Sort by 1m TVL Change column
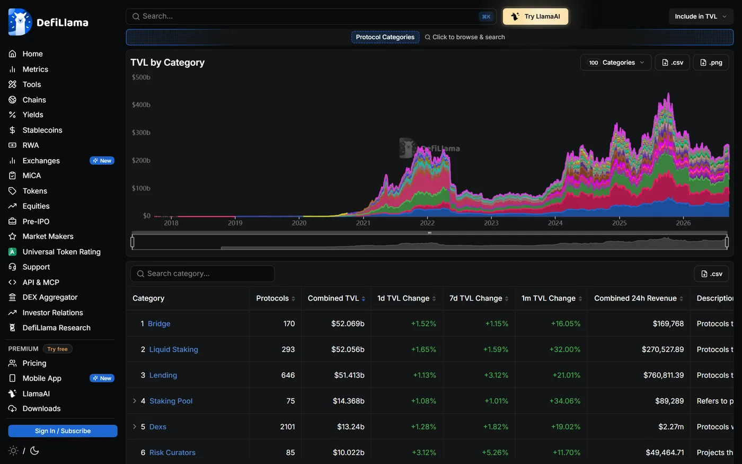This screenshot has width=742, height=464. [552, 299]
